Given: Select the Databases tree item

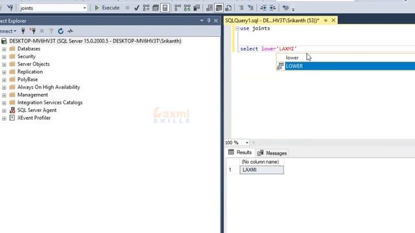Looking at the screenshot, I should pos(29,49).
